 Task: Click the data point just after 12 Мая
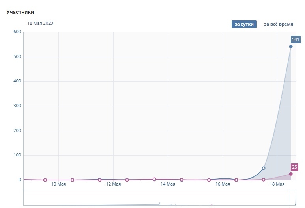click(127, 180)
